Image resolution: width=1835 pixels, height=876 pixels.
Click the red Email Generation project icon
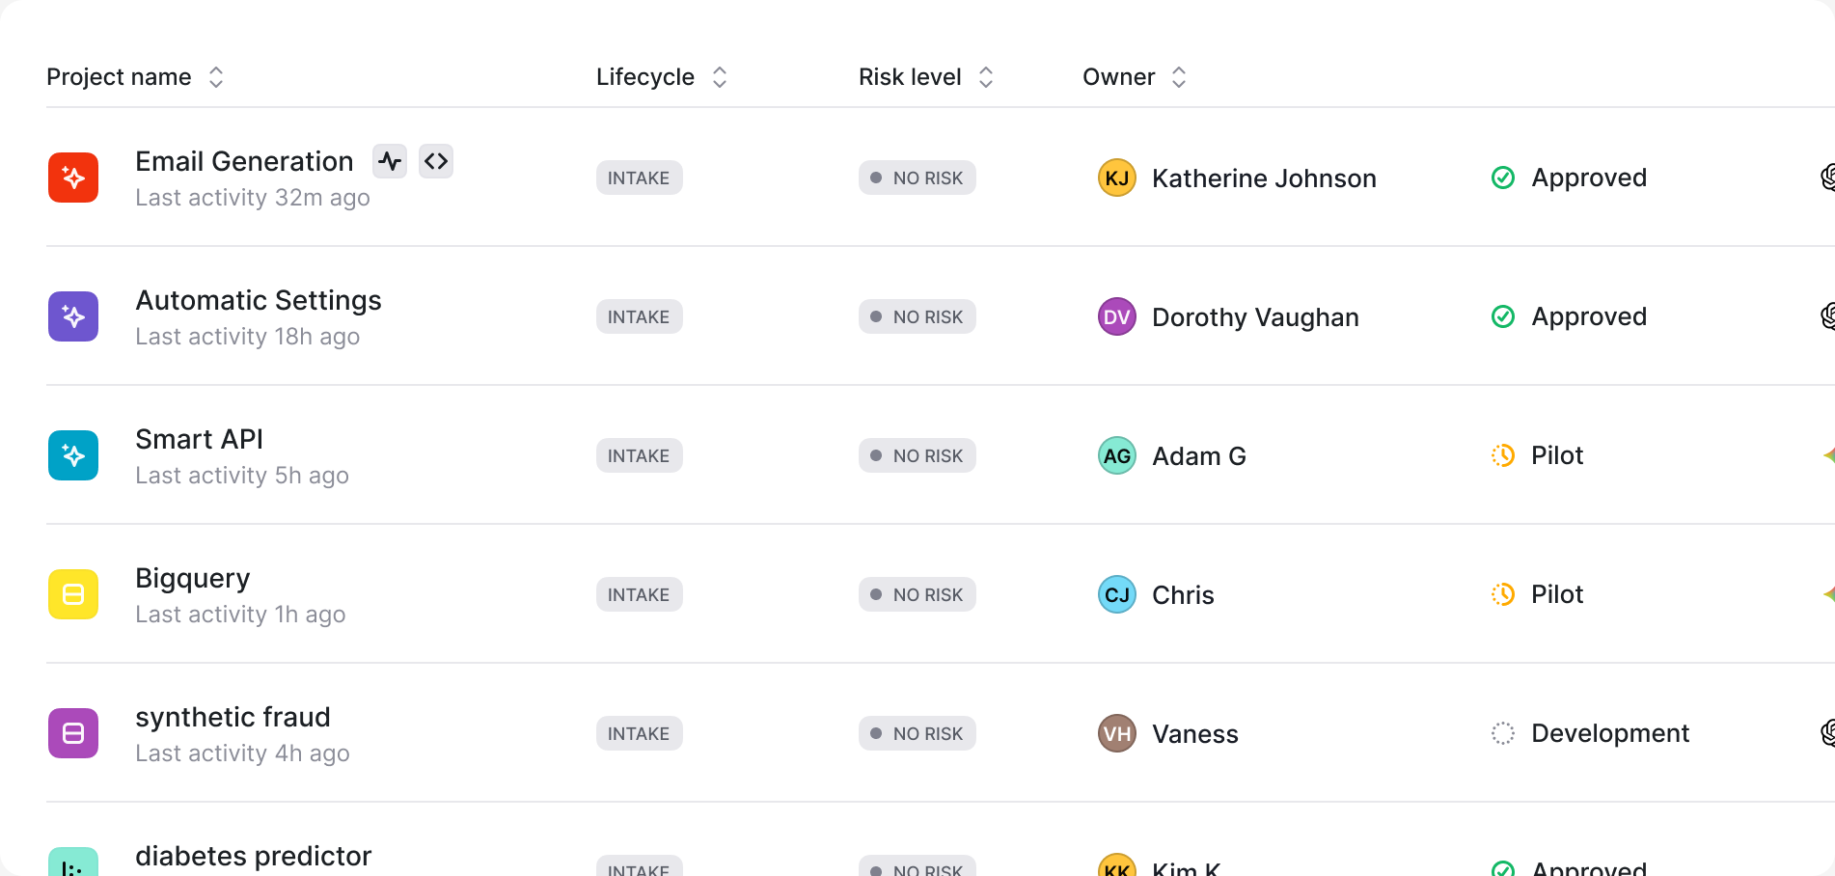point(73,178)
